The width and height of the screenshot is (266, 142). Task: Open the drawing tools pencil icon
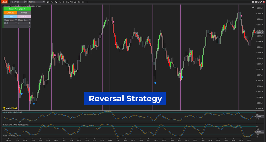52,2
